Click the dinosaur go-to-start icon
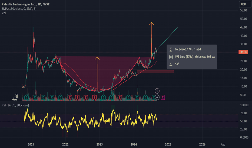This screenshot has width=252, height=148. coord(15,97)
